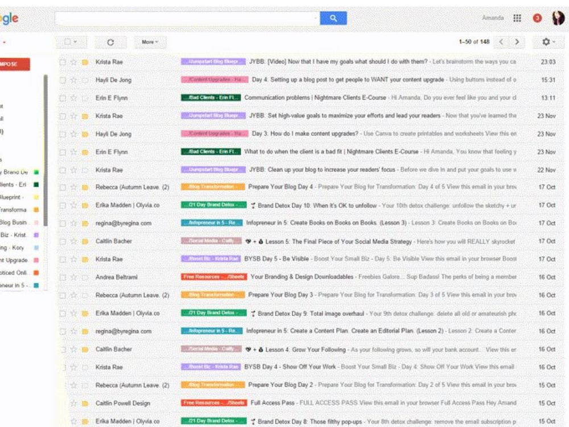Select checkbox for Krista Rae 23:03 email

point(63,62)
